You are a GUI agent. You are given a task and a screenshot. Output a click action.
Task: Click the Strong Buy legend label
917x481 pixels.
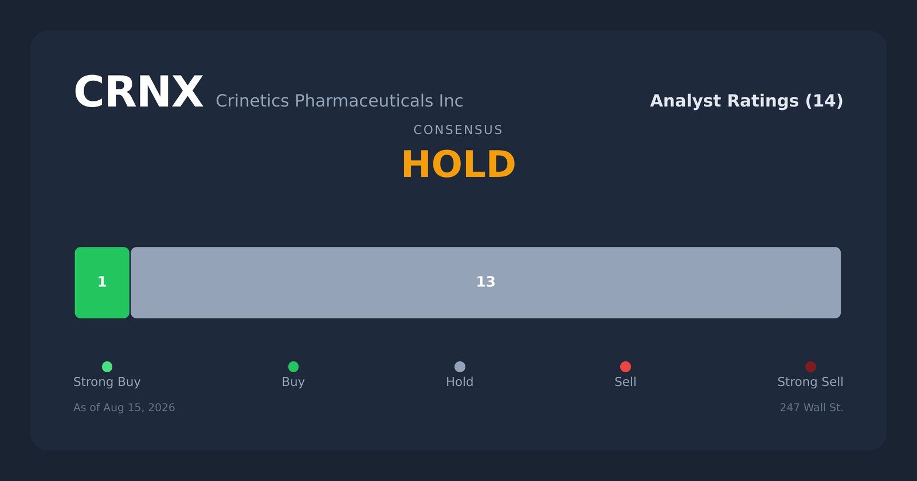click(x=107, y=382)
